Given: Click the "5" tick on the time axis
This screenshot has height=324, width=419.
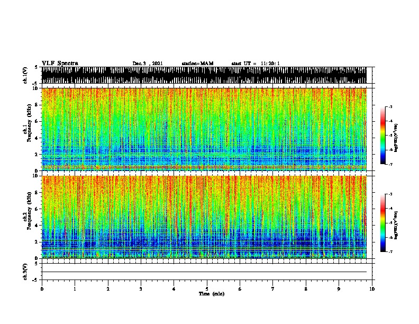Looking at the screenshot, I should pyautogui.click(x=207, y=289).
